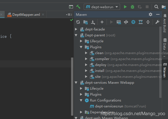Click Run Maven Build play icon
This screenshot has width=168, height=119.
[x=111, y=22]
